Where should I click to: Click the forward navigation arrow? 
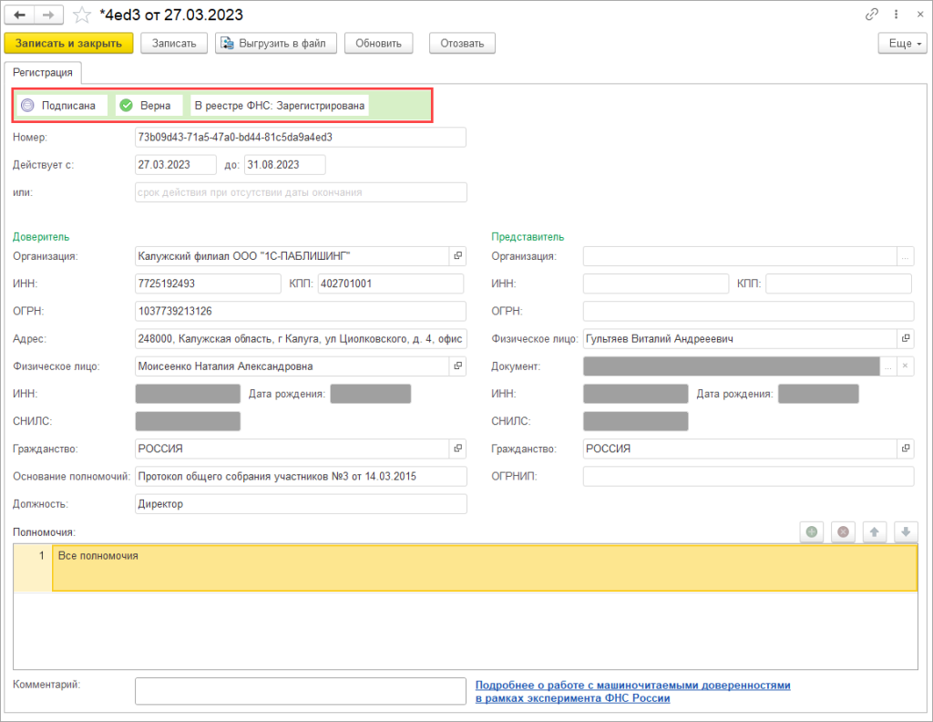coord(49,15)
